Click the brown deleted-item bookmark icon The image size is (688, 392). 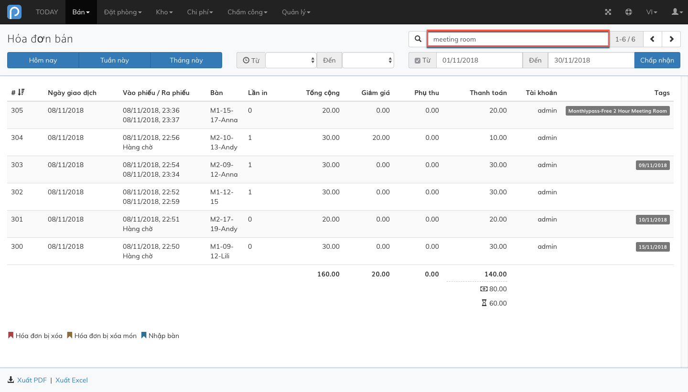[69, 335]
